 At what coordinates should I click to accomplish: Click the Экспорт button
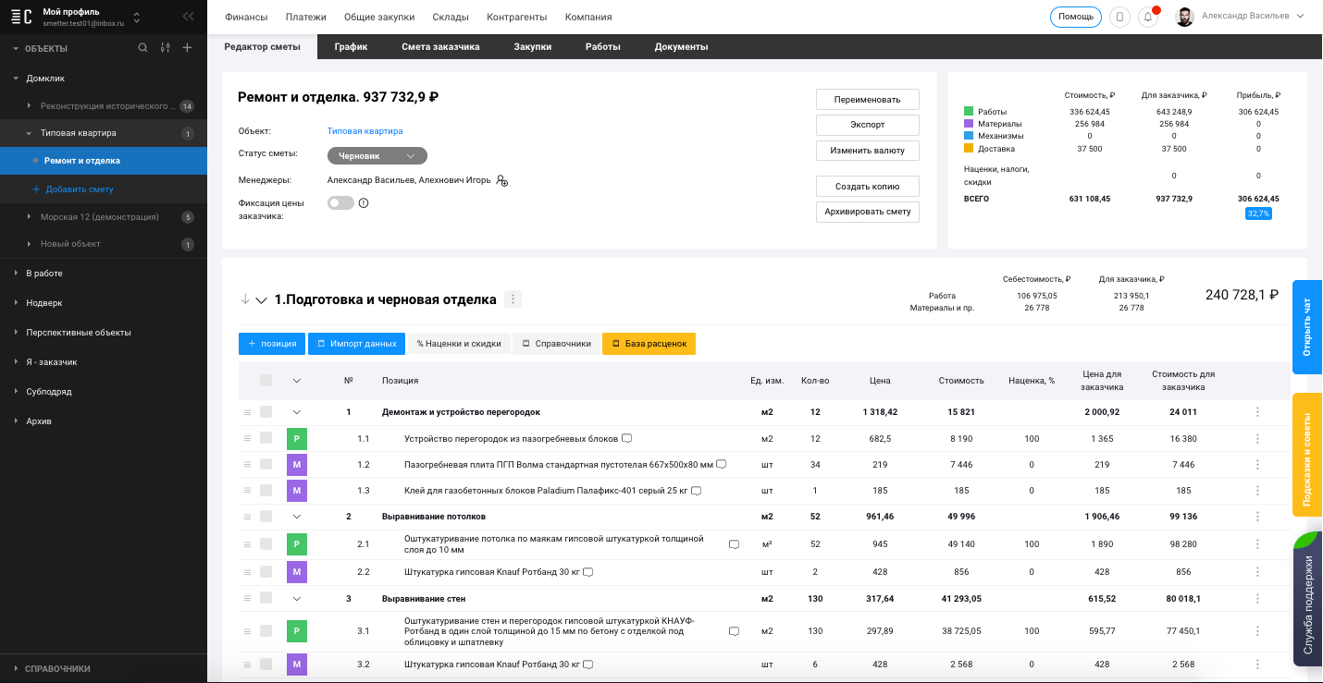click(x=867, y=125)
